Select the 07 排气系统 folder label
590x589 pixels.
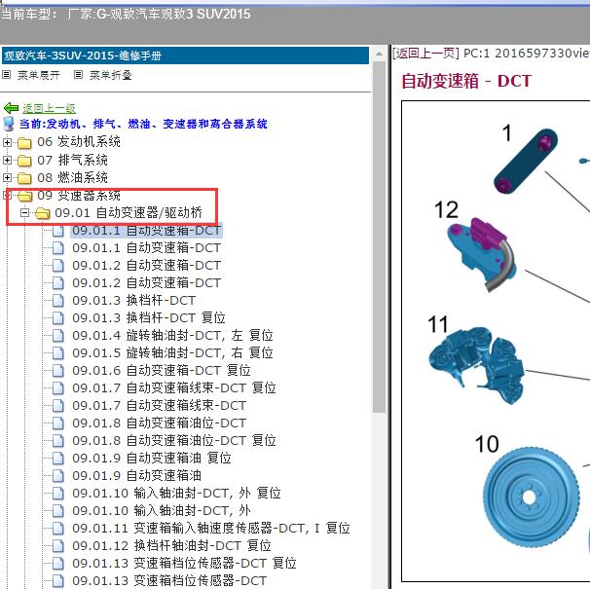pyautogui.click(x=73, y=160)
